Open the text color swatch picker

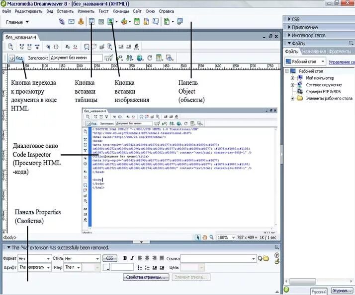point(106,267)
